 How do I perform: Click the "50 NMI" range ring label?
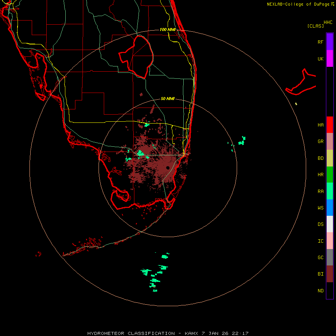tap(168, 99)
